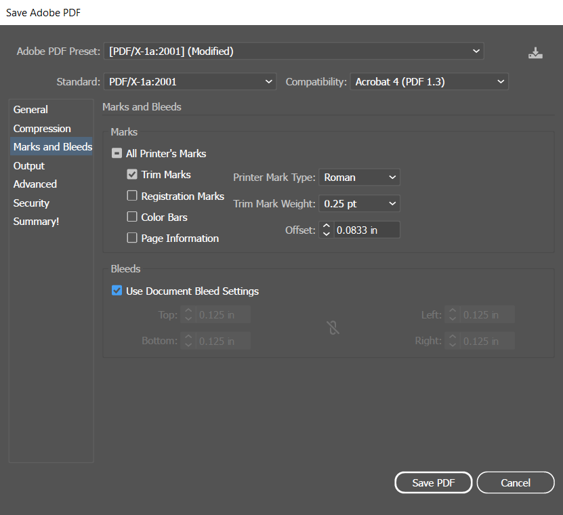This screenshot has width=563, height=515.
Task: Toggle All Printer's Marks checkbox
Action: (x=117, y=153)
